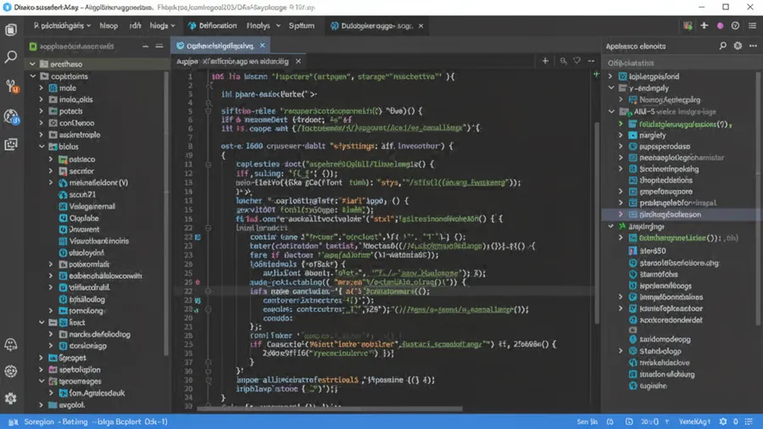Collapse the 'blolus' folder chevron
This screenshot has height=429, width=763.
tap(42, 147)
